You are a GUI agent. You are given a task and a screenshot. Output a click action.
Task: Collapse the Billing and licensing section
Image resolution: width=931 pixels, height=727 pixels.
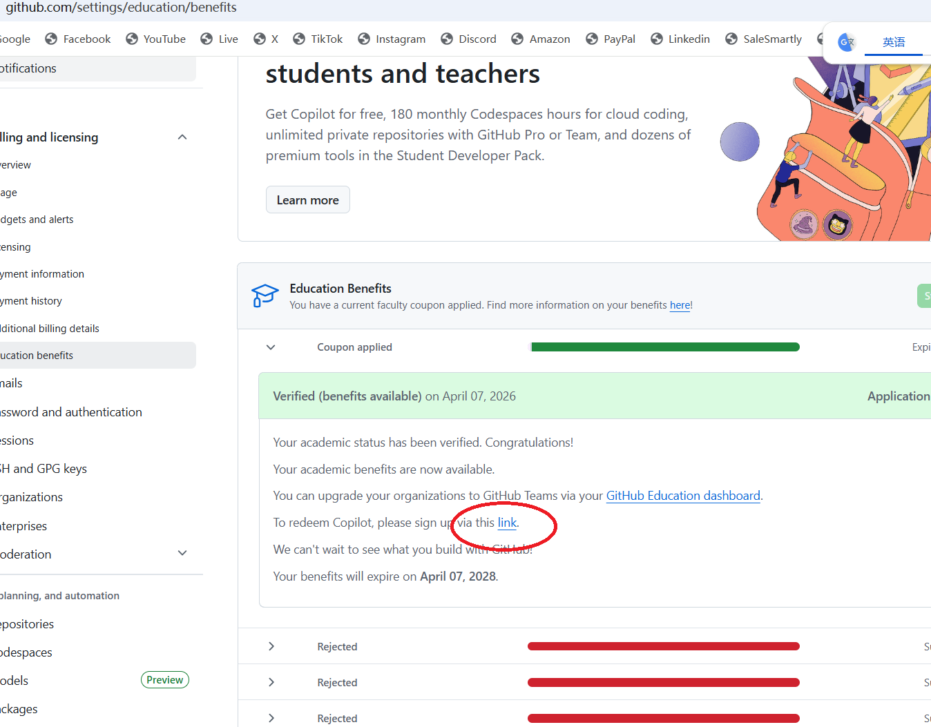pyautogui.click(x=182, y=137)
